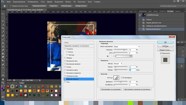Image resolution: width=186 pixels, height=105 pixels.
Task: Select the Crop tool
Action: click(3, 28)
